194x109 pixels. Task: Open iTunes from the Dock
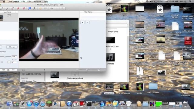point(36,104)
